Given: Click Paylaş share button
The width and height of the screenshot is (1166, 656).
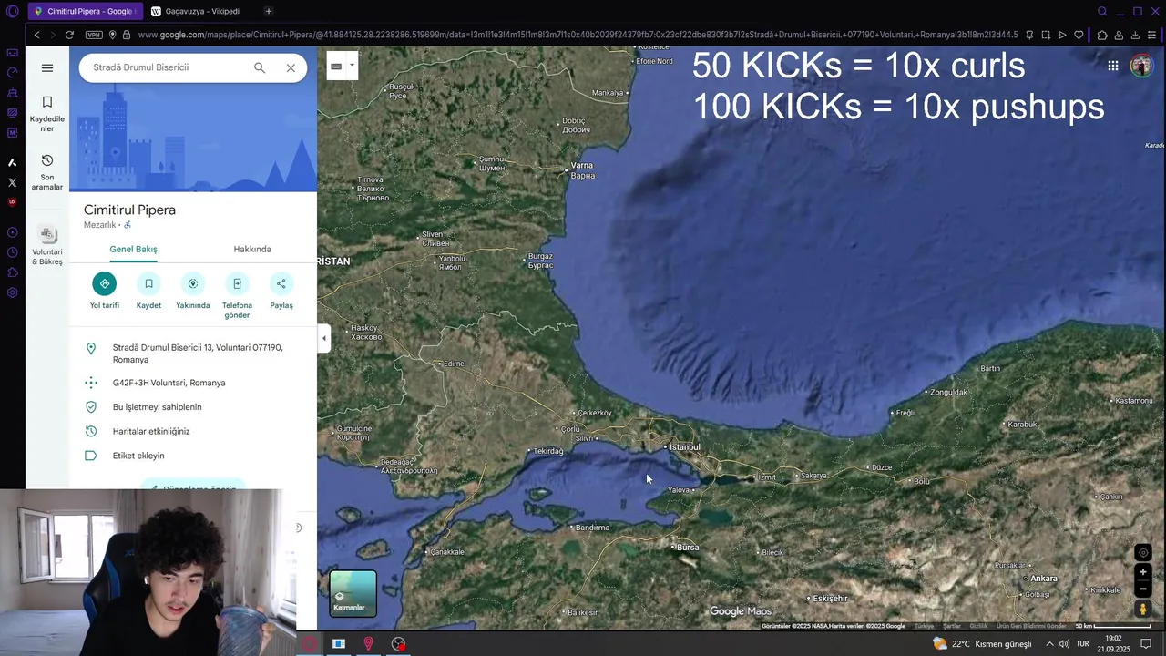Looking at the screenshot, I should pyautogui.click(x=281, y=292).
